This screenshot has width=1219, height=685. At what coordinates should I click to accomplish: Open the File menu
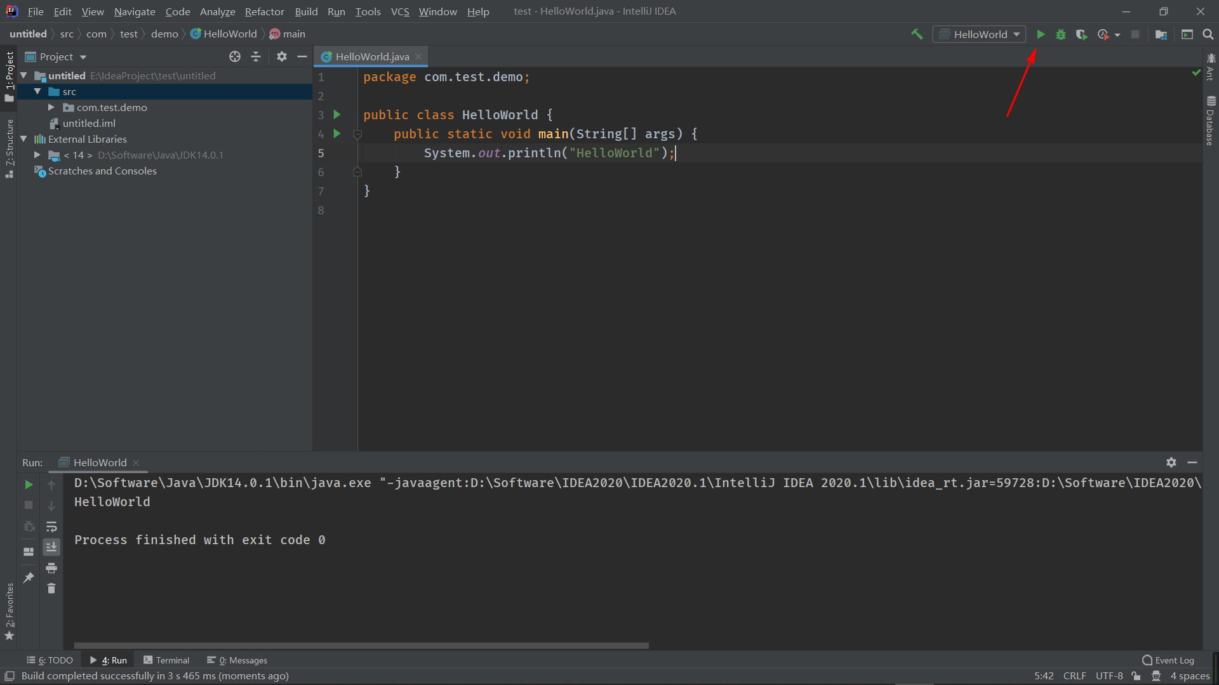point(36,11)
